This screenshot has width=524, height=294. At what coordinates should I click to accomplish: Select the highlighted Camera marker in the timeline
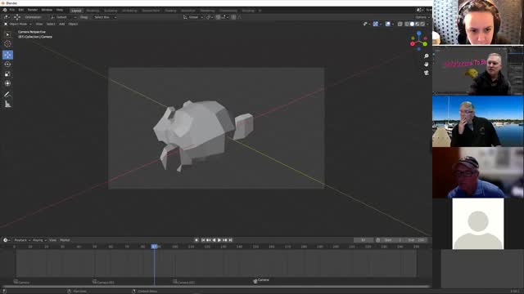click(x=261, y=281)
